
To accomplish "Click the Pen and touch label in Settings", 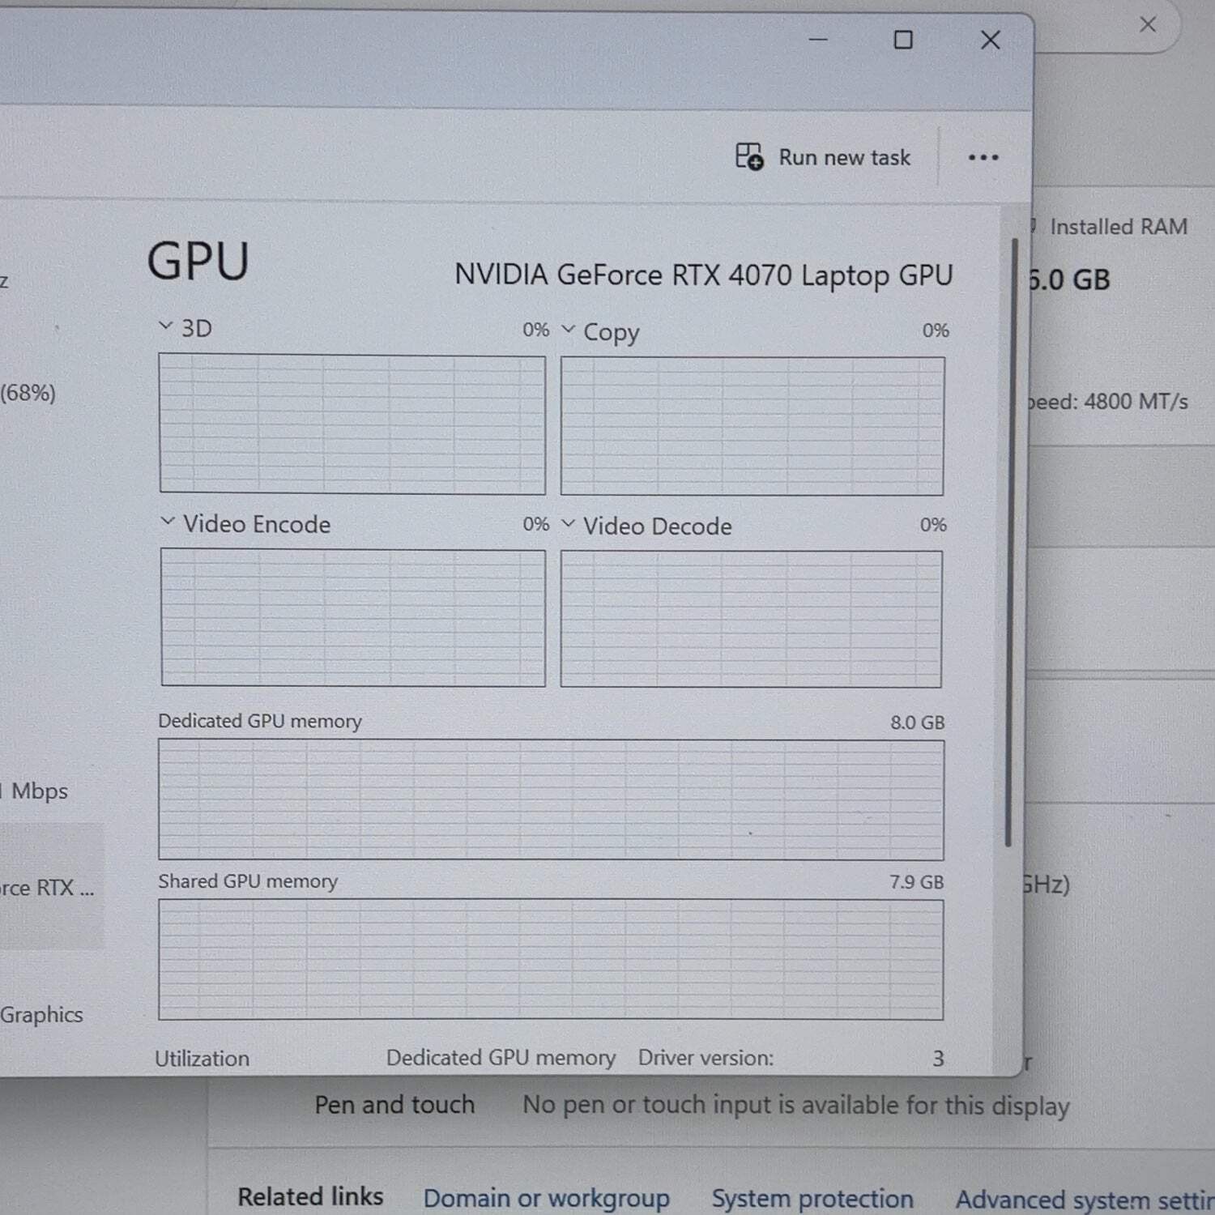I will point(394,1105).
